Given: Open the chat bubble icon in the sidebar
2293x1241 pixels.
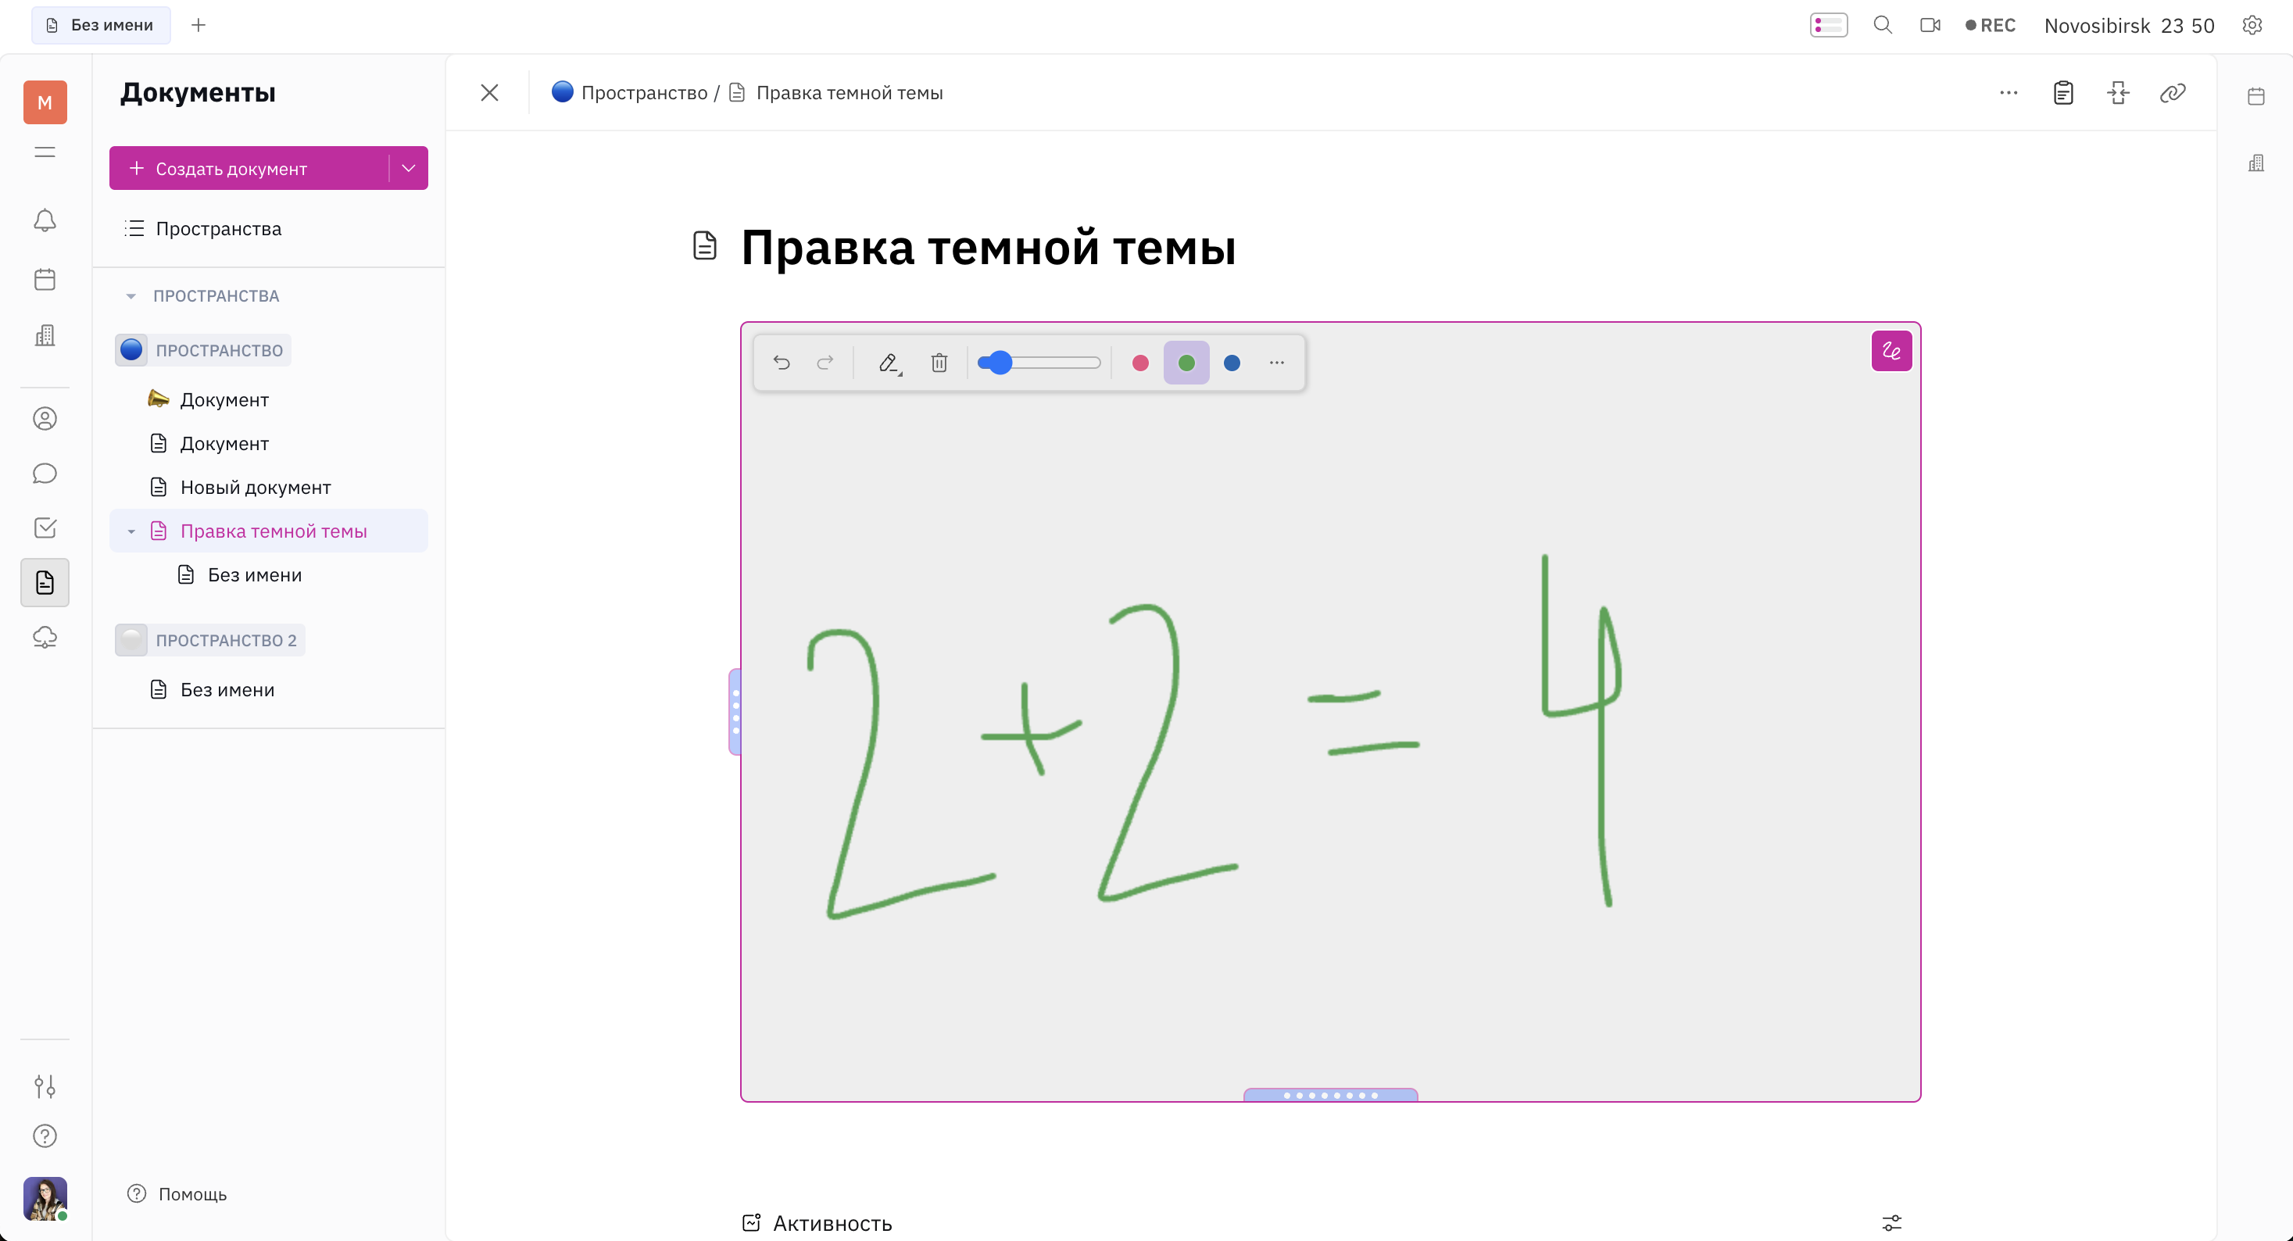Looking at the screenshot, I should click(x=45, y=474).
